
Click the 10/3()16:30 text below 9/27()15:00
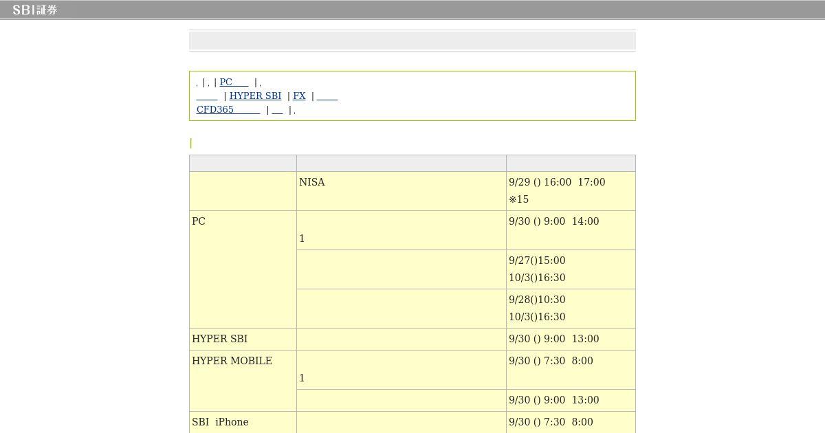[537, 278]
